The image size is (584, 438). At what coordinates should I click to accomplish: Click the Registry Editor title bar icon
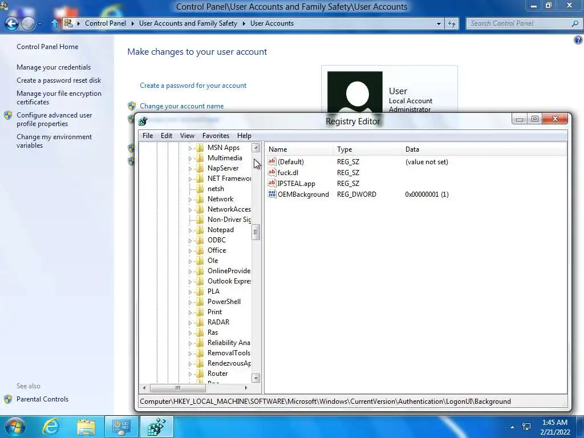point(143,121)
